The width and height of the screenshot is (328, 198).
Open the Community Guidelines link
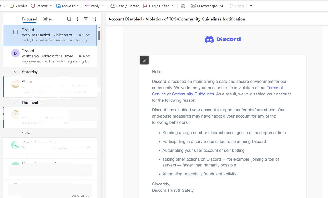point(193,94)
